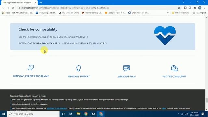This screenshot has width=208, height=117.
Task: Click ENG language indicator
Action: pyautogui.click(x=186, y=114)
